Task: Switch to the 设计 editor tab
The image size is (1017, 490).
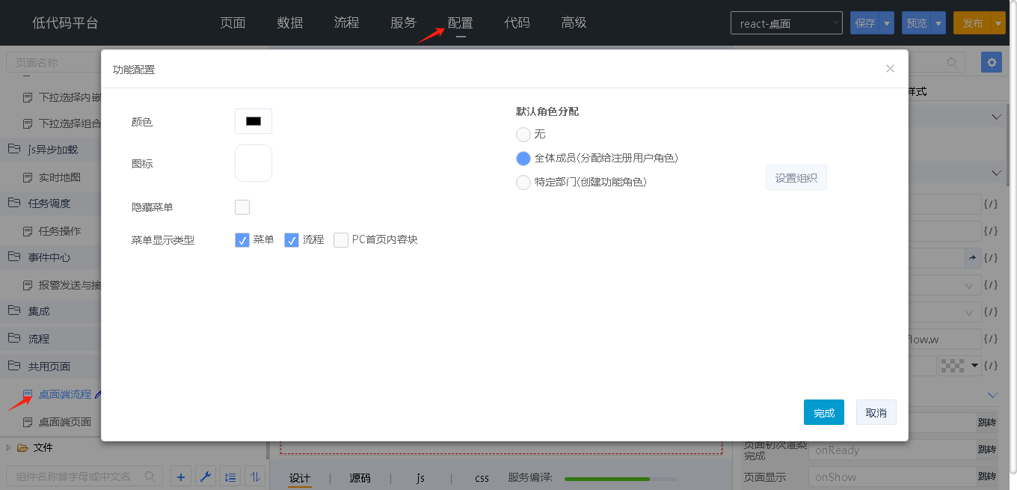Action: pos(300,478)
